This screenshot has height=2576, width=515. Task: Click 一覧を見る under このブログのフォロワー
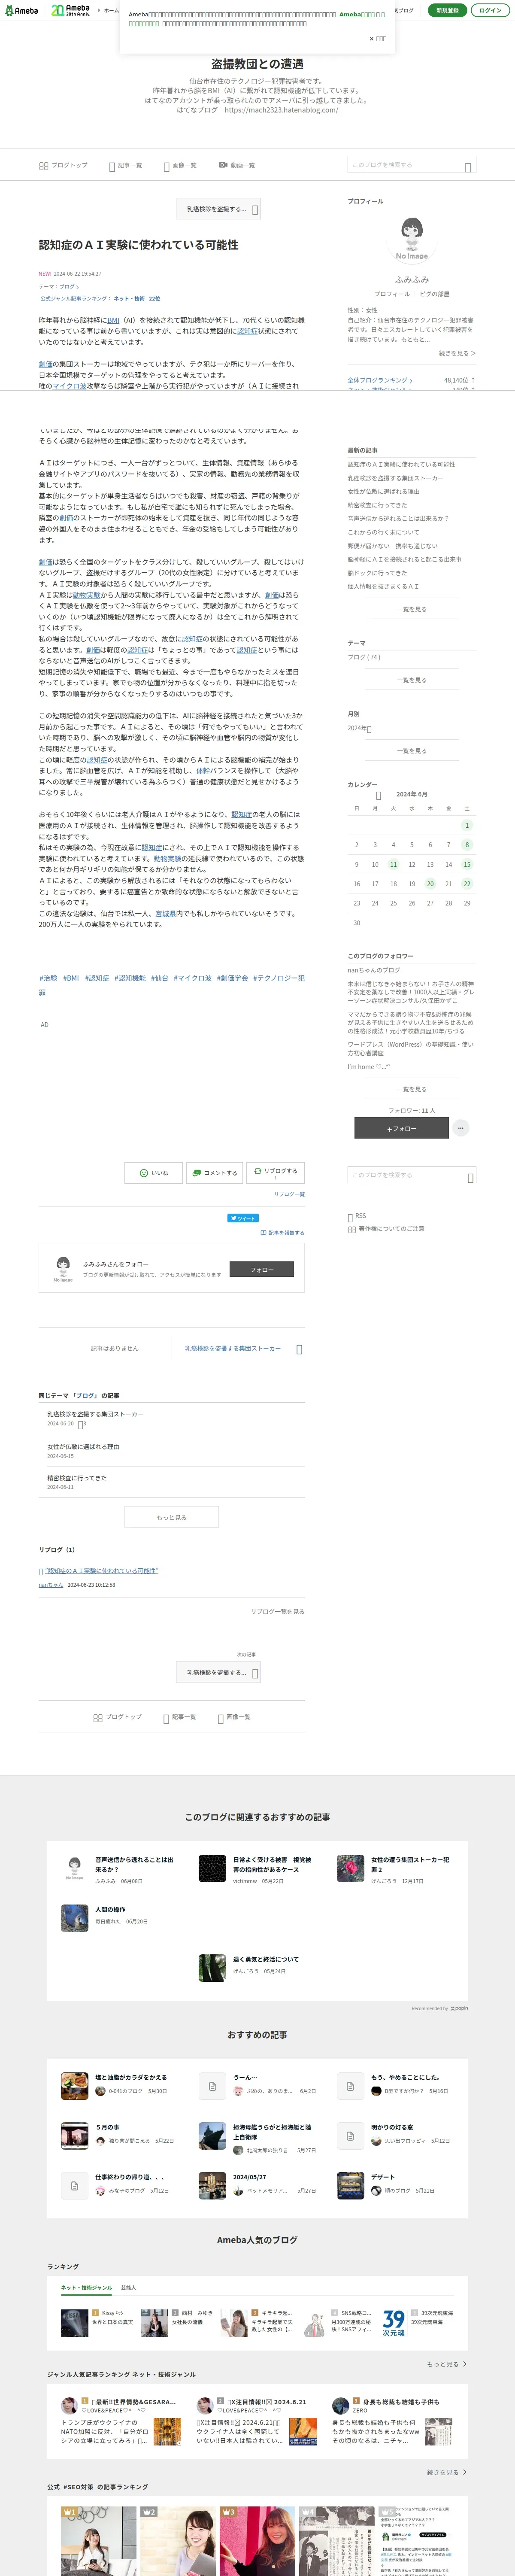tap(411, 1089)
